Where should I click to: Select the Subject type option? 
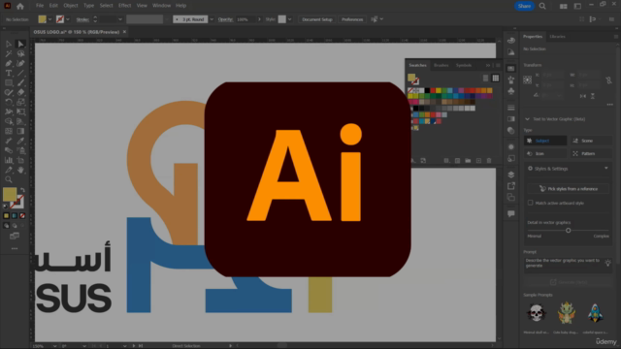[545, 141]
